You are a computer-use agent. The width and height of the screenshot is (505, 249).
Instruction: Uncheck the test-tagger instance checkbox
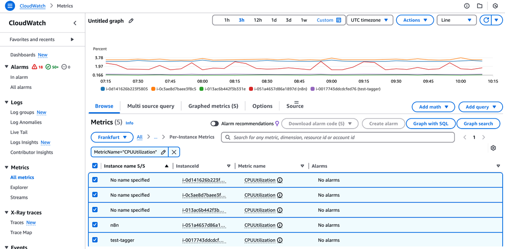pyautogui.click(x=95, y=240)
